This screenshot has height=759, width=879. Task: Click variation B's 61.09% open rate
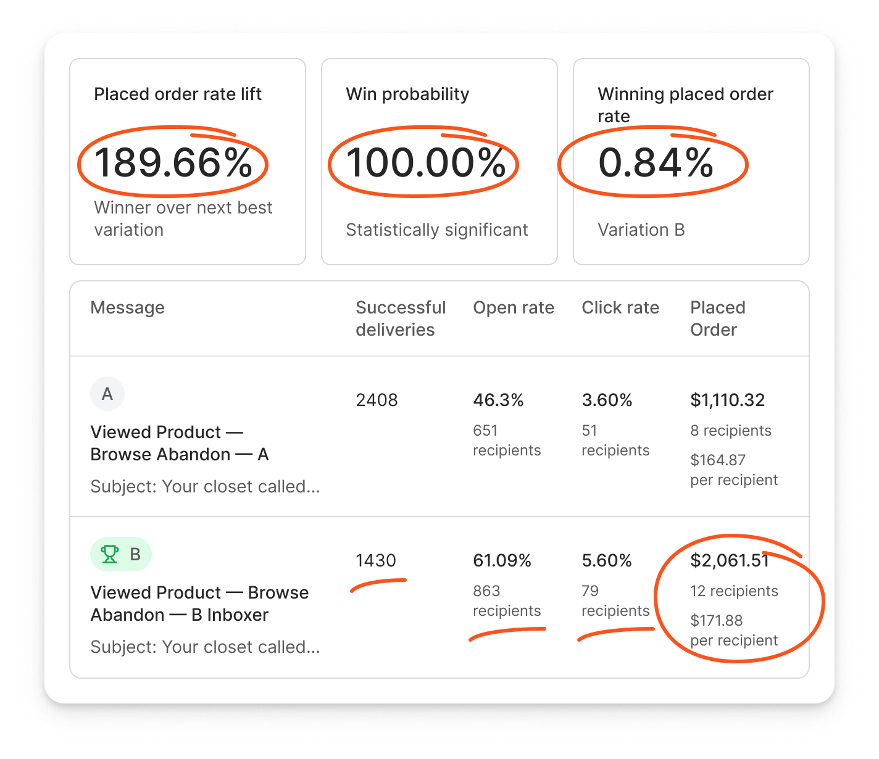pyautogui.click(x=502, y=560)
